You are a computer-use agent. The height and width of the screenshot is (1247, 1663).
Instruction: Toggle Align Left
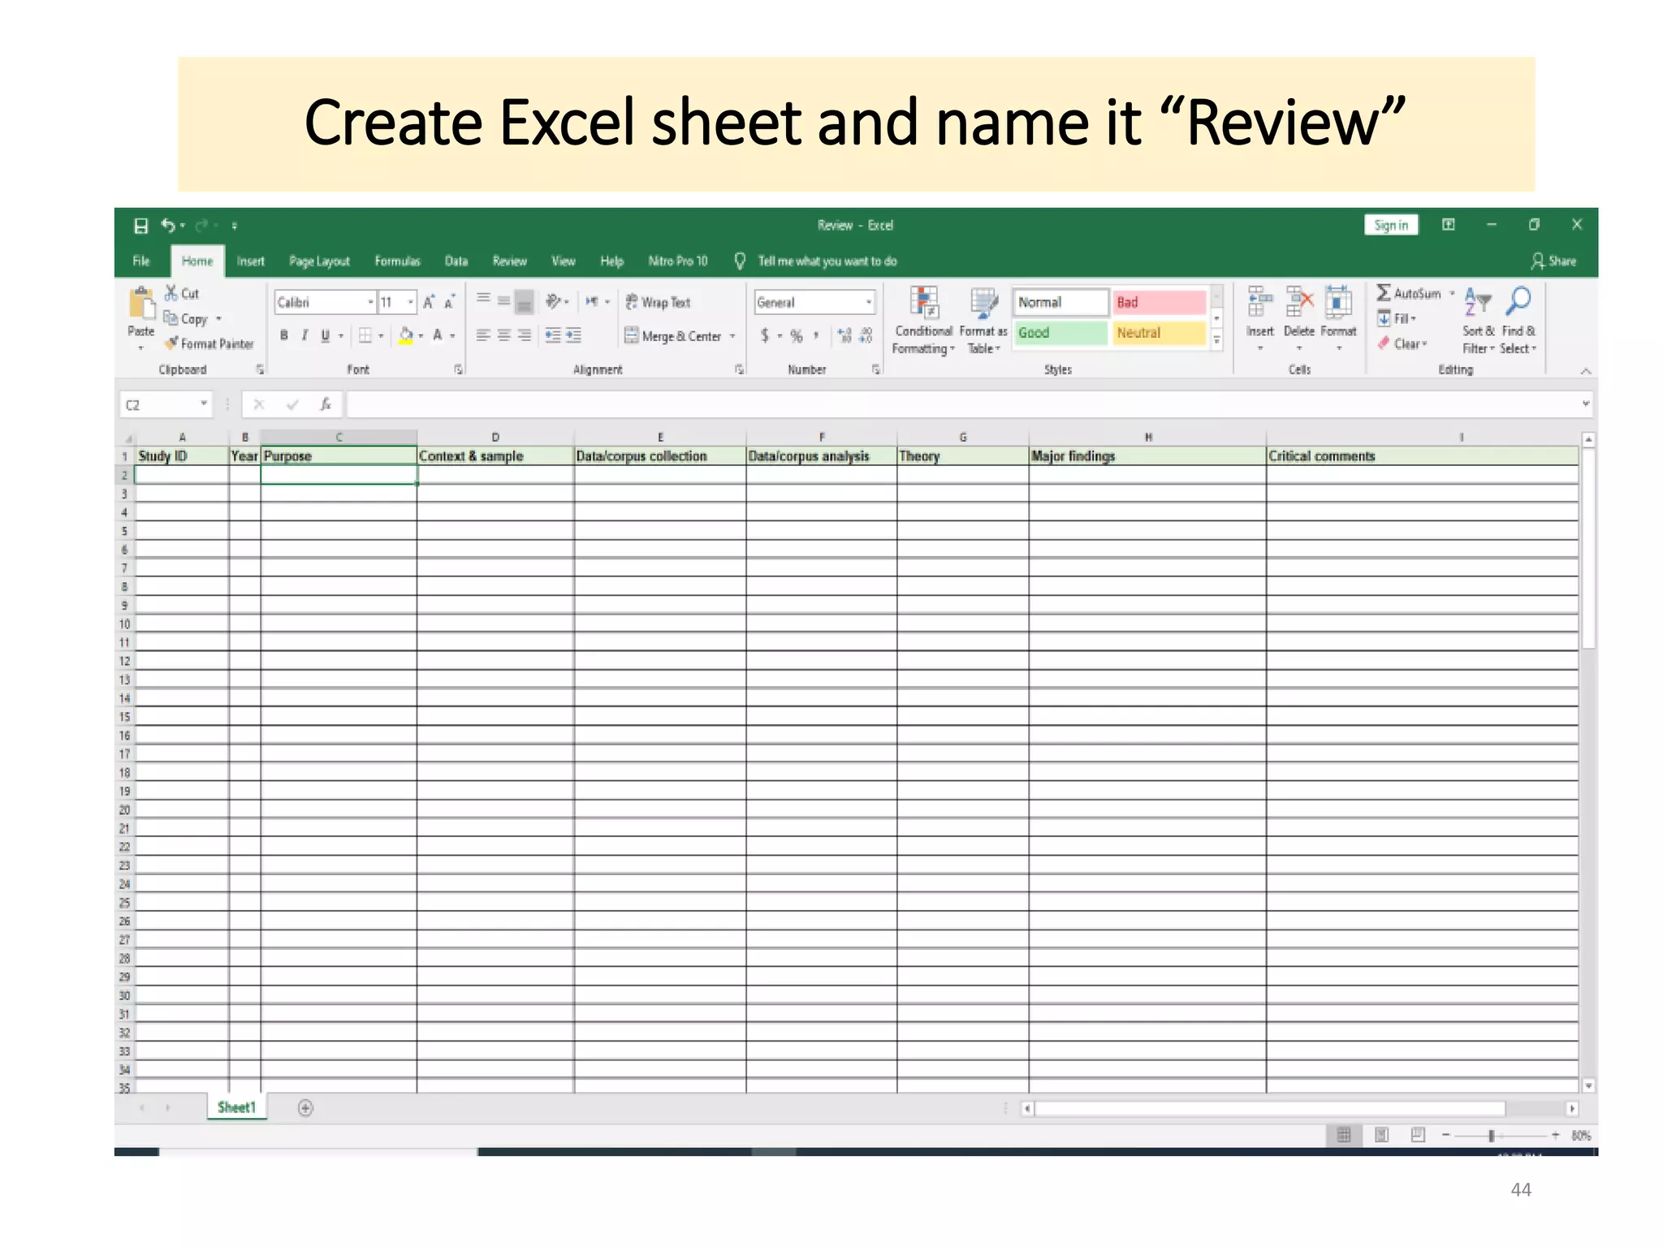point(483,335)
